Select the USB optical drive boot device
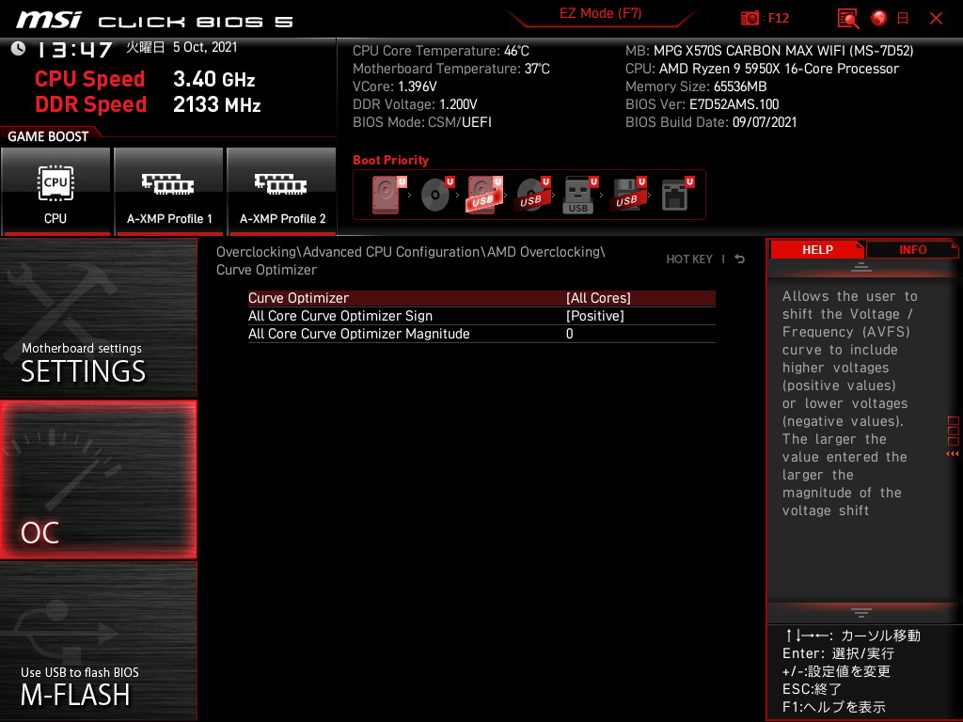The image size is (963, 722). pos(533,195)
